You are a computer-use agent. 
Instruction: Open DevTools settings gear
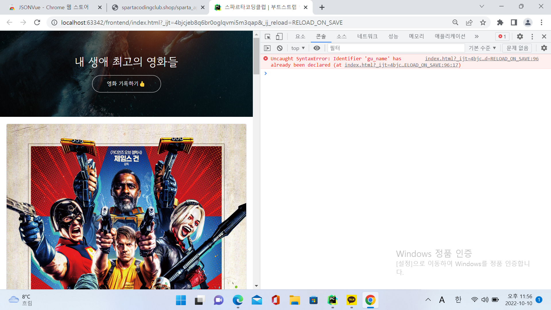pyautogui.click(x=520, y=36)
